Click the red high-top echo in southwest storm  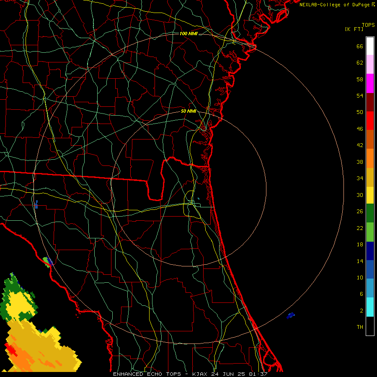pyautogui.click(x=10, y=349)
